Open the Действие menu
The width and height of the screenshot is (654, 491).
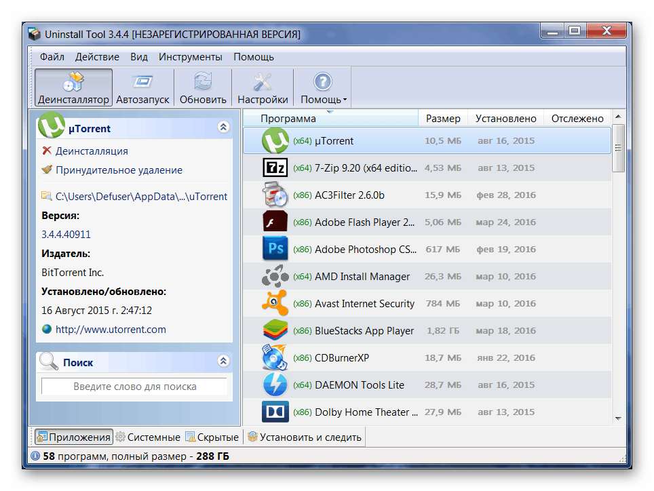97,57
